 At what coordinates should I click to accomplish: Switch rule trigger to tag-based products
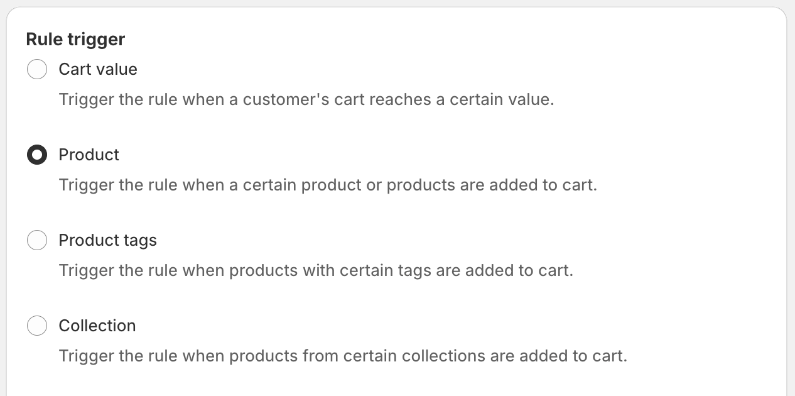click(x=37, y=240)
